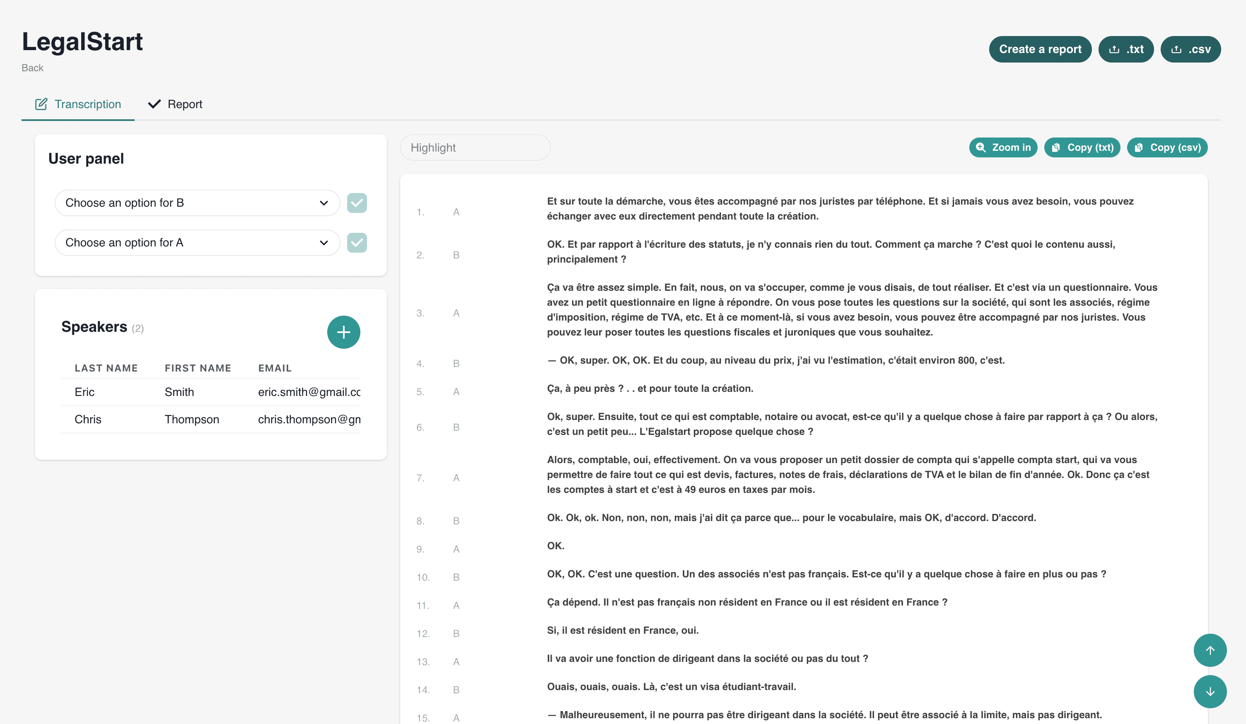Select the Chris speaker row
Viewport: 1246px width, 724px height.
pos(210,420)
